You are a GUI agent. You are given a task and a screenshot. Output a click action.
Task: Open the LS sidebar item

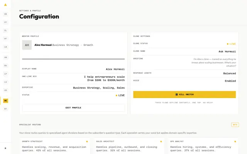(5, 82)
